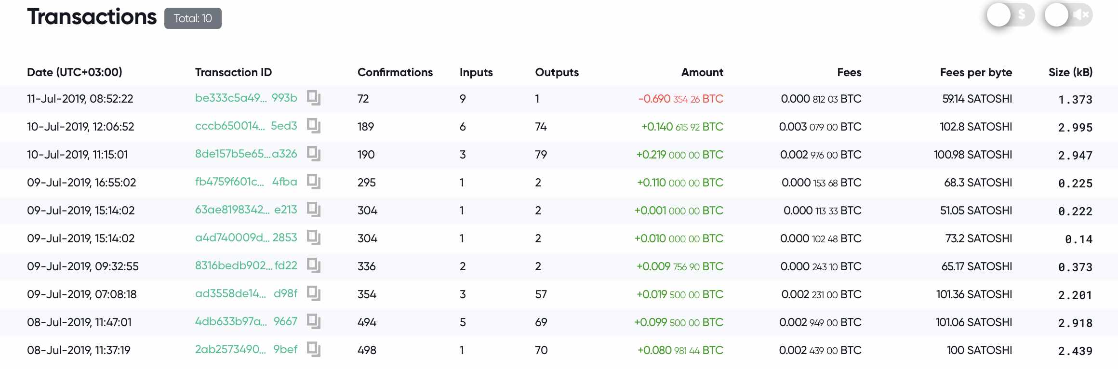Image resolution: width=1118 pixels, height=369 pixels.
Task: Select the fee 0.000 812 03 BTC
Action: pyautogui.click(x=821, y=99)
